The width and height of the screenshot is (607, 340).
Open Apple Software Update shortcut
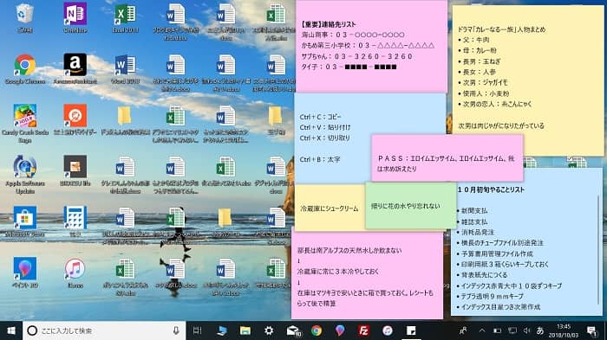[x=25, y=174]
